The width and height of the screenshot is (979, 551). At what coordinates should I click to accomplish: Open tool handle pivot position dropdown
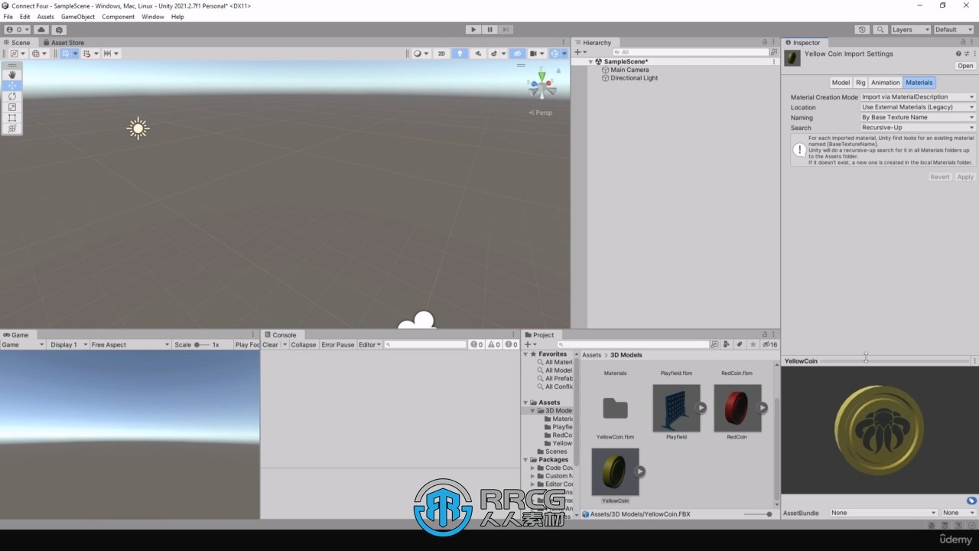tap(18, 54)
